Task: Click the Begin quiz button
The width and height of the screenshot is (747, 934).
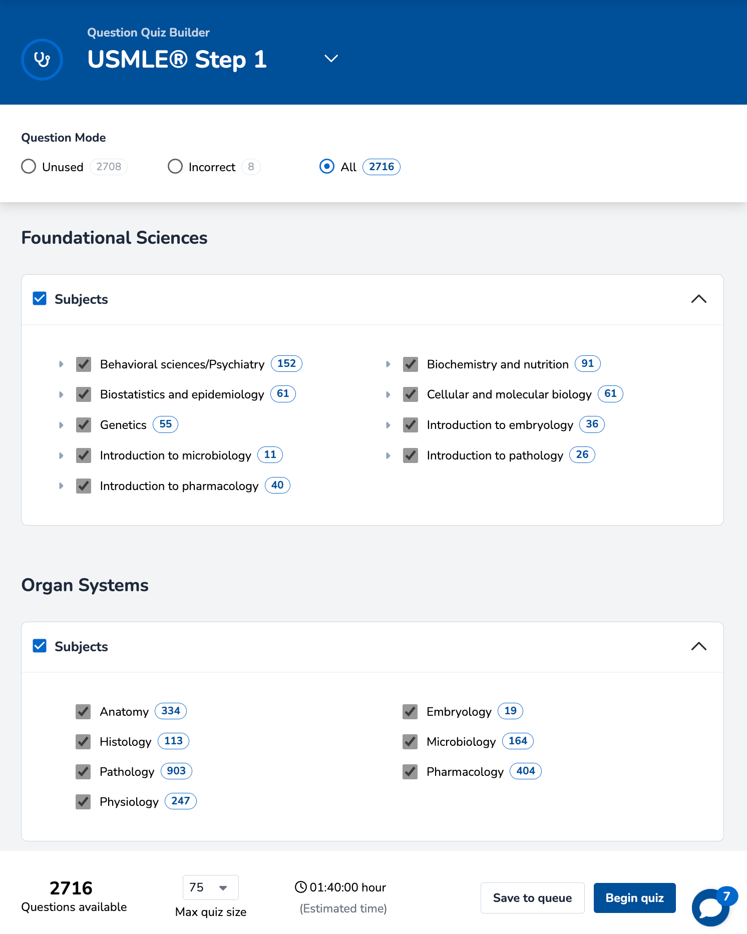Action: pyautogui.click(x=634, y=898)
